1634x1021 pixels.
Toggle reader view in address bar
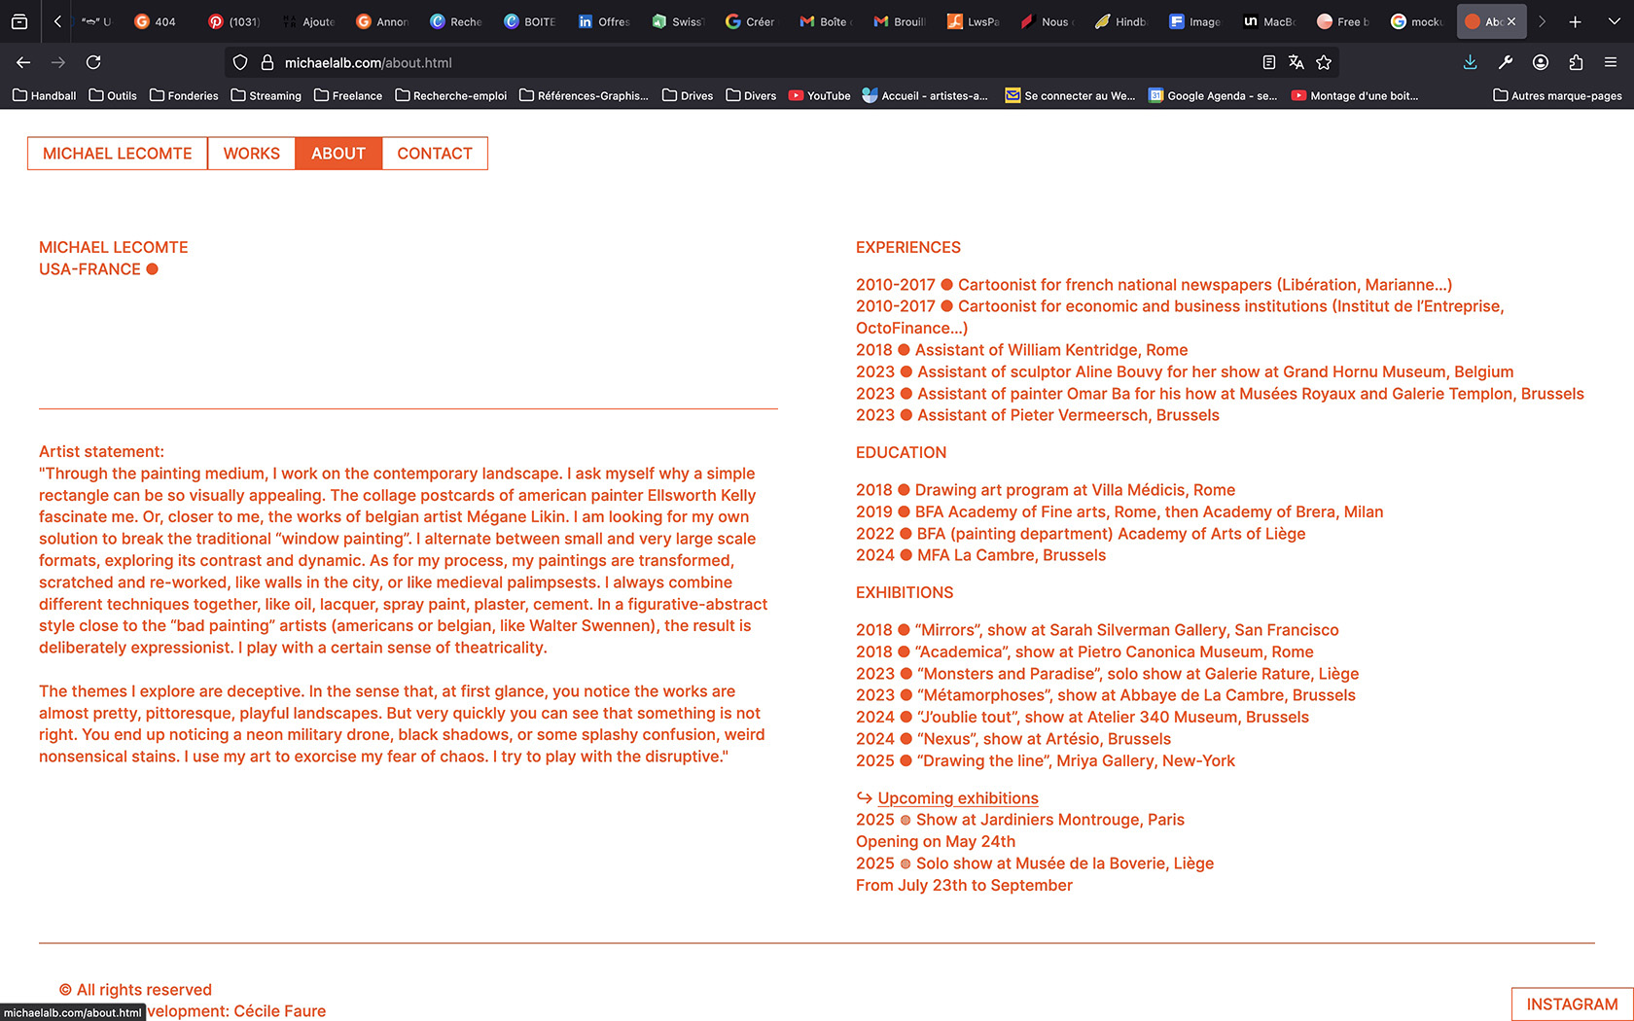click(1269, 62)
